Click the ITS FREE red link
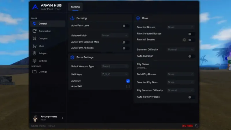This screenshot has height=130, width=231. click(x=187, y=126)
